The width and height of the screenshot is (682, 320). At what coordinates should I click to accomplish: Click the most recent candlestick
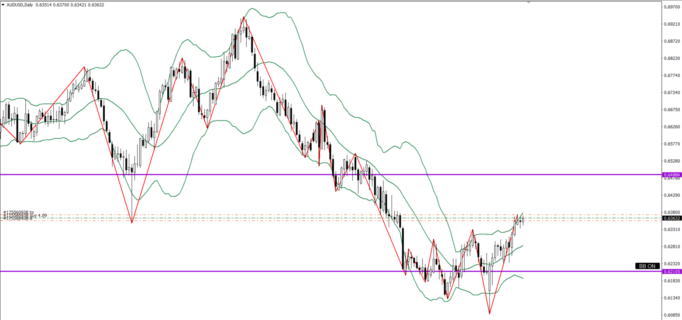coord(522,220)
